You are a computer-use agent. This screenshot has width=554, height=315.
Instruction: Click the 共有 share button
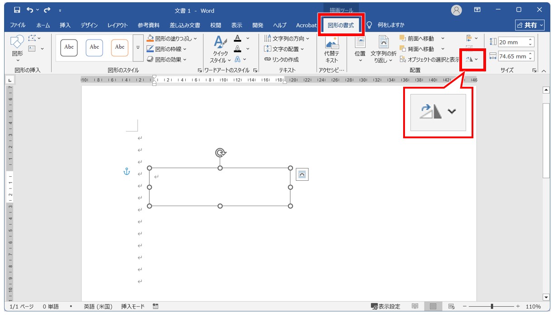click(530, 25)
